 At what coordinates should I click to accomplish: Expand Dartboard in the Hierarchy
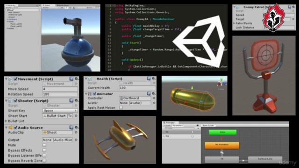pos(7,19)
